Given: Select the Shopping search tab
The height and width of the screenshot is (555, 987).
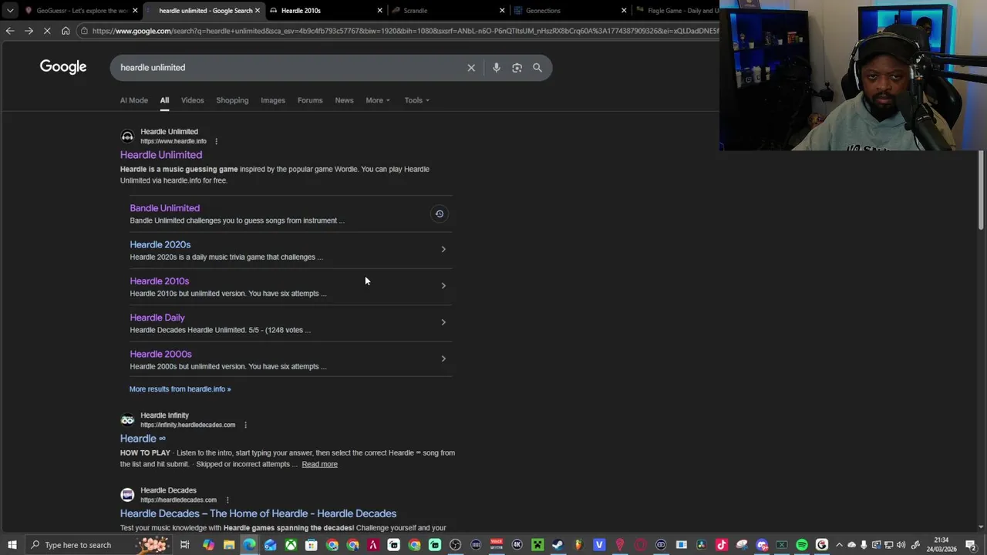Looking at the screenshot, I should tap(232, 100).
